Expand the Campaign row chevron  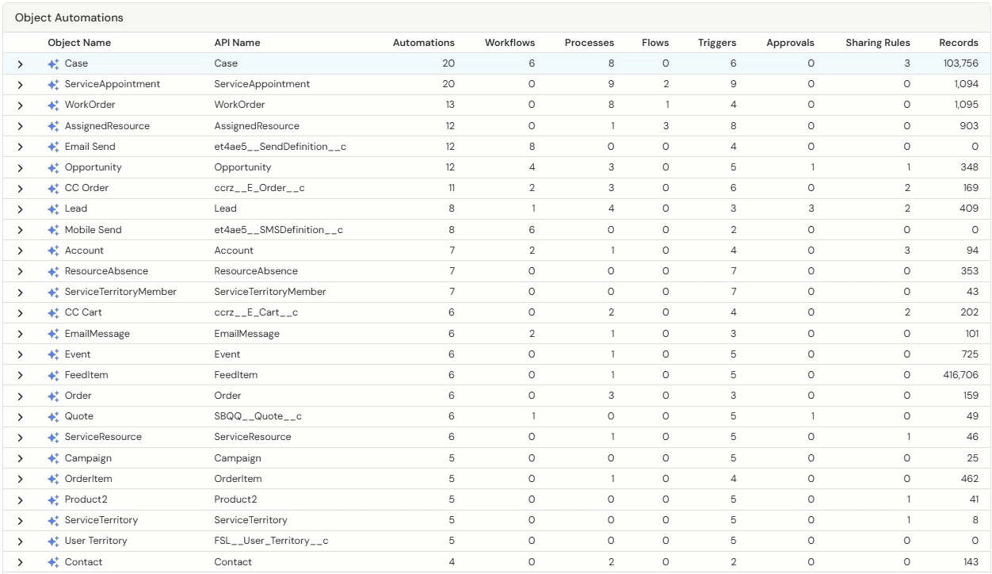coord(20,458)
